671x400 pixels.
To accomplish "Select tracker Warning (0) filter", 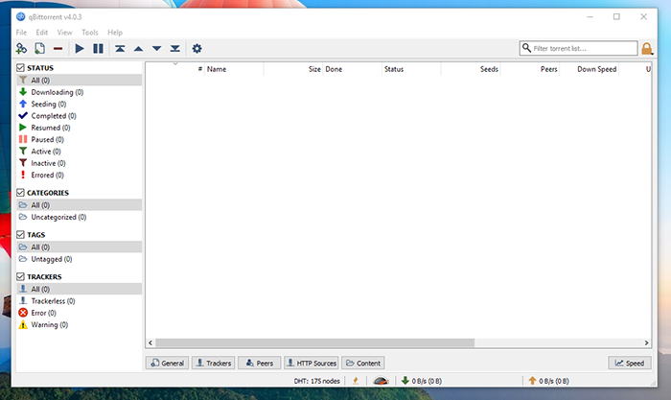I will coord(80,324).
